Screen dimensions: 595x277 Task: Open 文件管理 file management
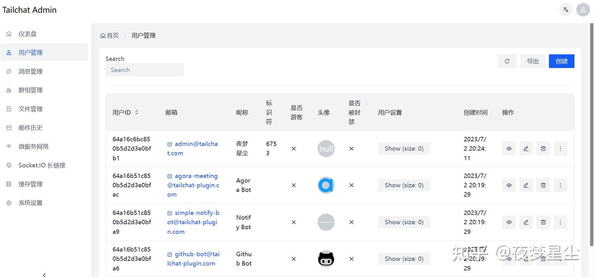pyautogui.click(x=31, y=108)
